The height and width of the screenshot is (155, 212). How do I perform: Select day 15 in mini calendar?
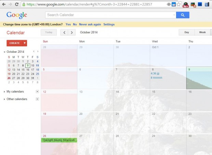pyautogui.click(x=23, y=70)
